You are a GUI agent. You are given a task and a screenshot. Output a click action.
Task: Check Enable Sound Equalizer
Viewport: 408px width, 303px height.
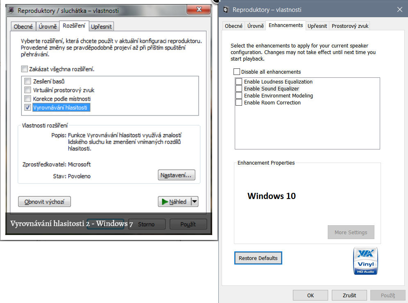238,88
